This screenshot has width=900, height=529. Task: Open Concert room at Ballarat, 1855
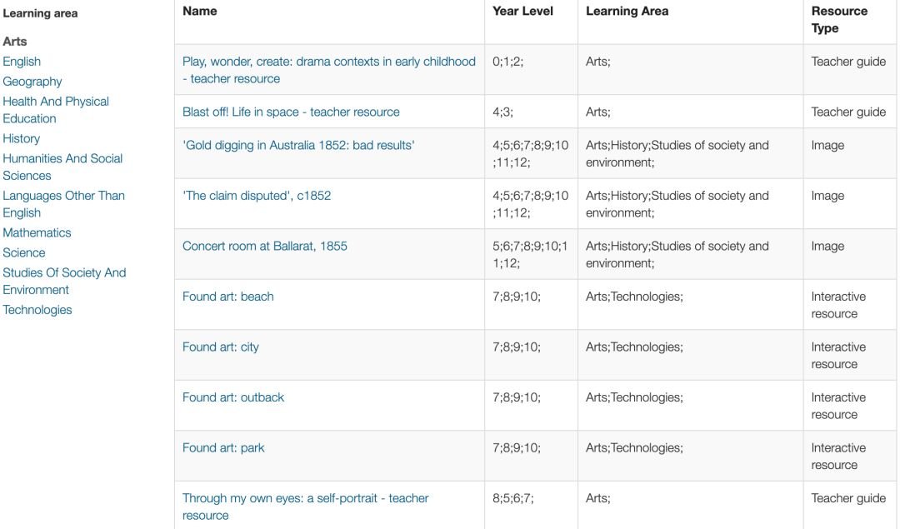265,246
